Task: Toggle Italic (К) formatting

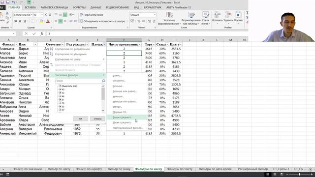Action: coord(20,21)
